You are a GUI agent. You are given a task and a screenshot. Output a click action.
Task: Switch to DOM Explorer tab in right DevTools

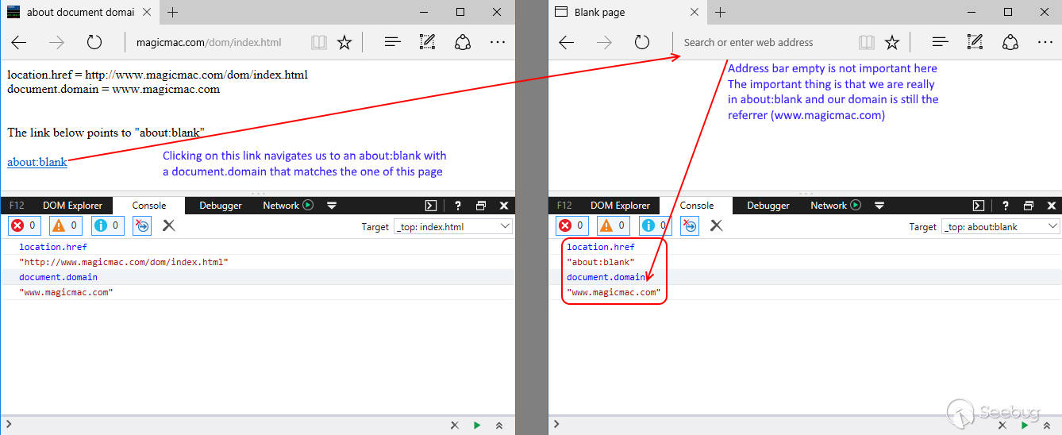[x=620, y=206]
